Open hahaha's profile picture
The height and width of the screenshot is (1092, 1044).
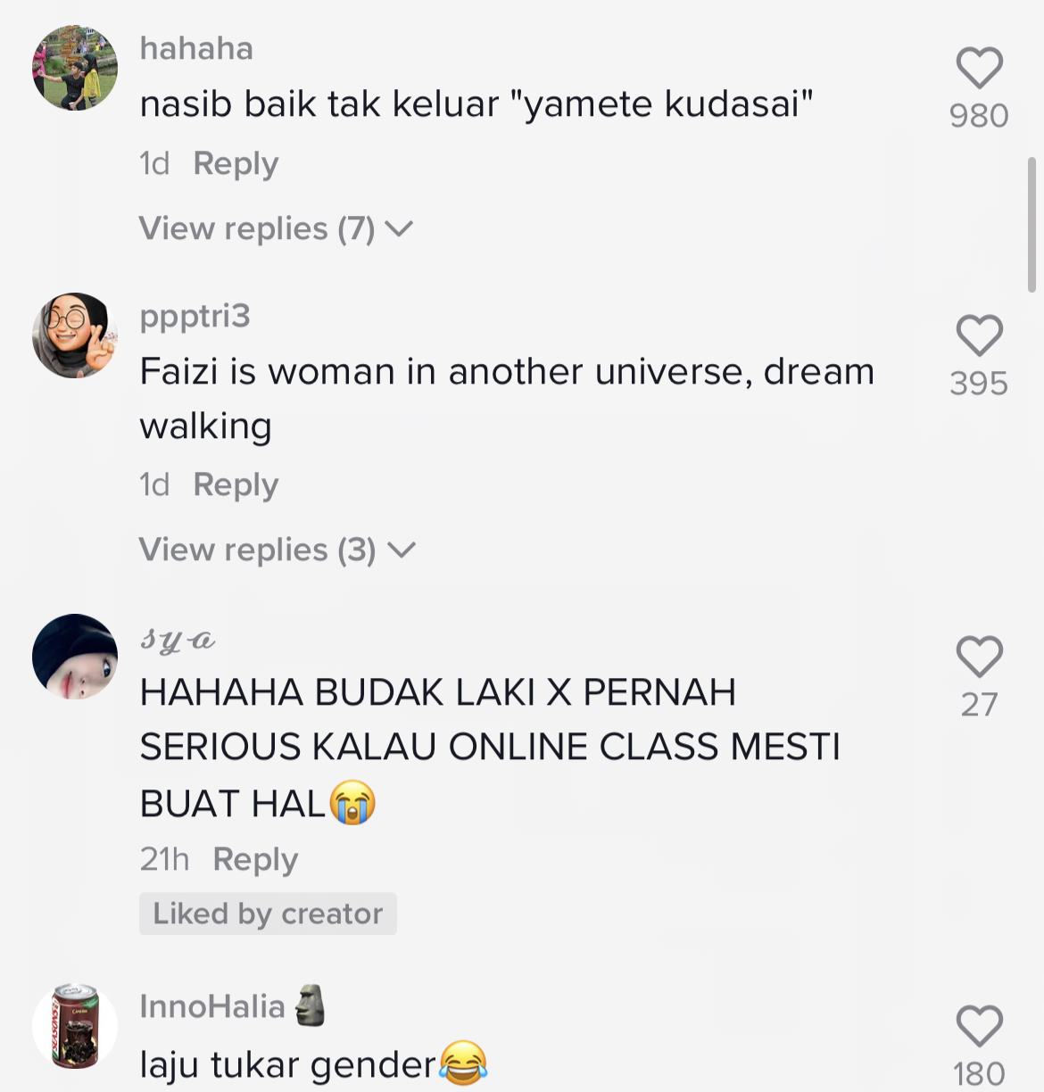coord(75,68)
